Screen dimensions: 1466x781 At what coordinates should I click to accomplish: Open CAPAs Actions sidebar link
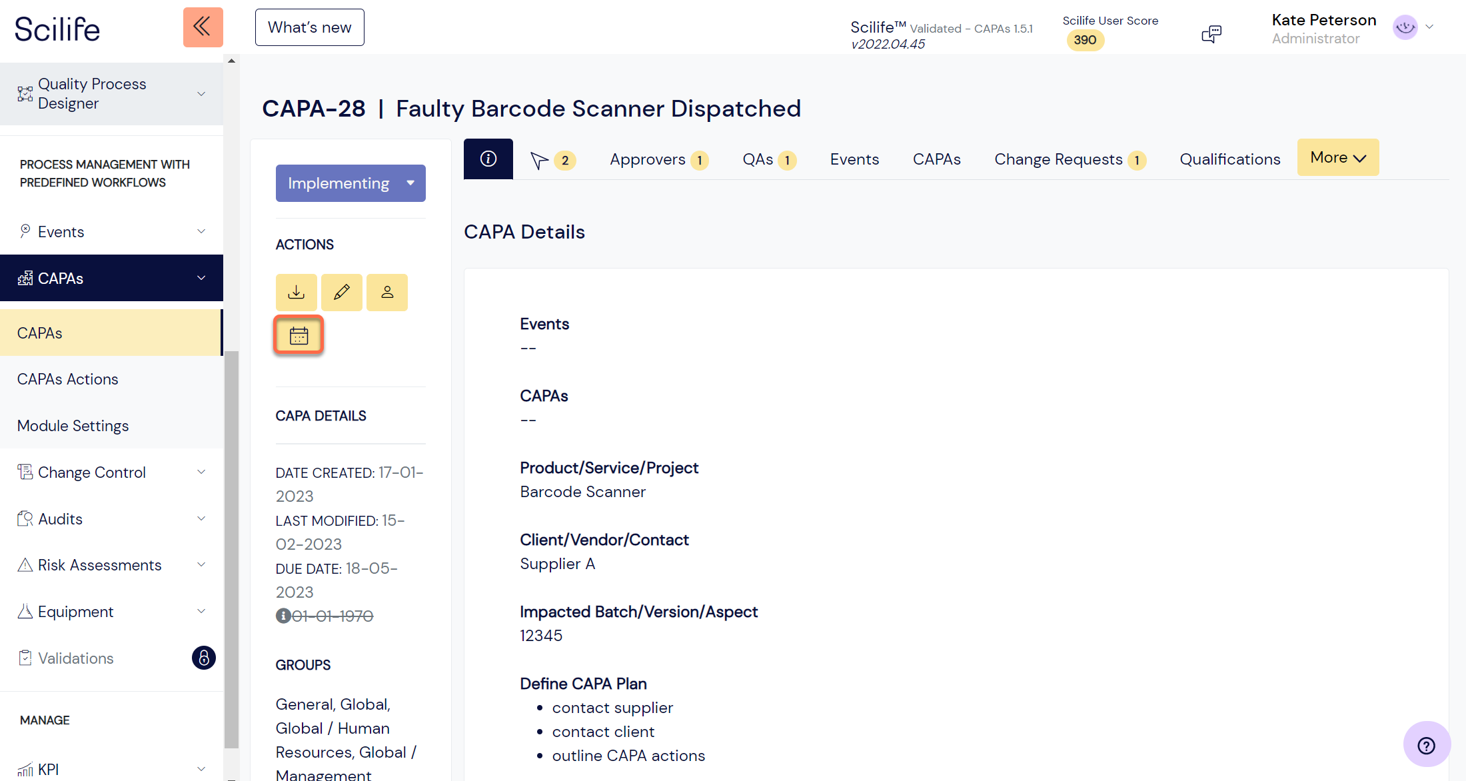(x=68, y=379)
